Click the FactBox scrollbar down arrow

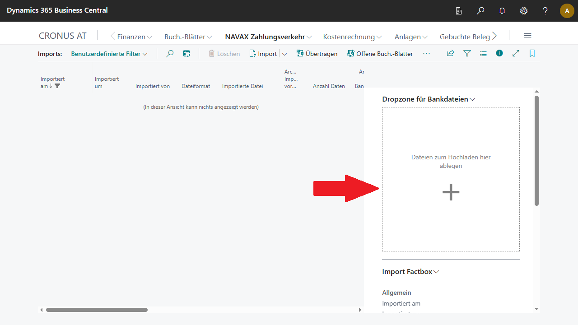(x=536, y=309)
